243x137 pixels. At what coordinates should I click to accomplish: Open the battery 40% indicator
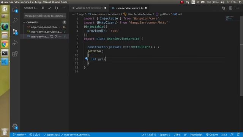(x=213, y=2)
